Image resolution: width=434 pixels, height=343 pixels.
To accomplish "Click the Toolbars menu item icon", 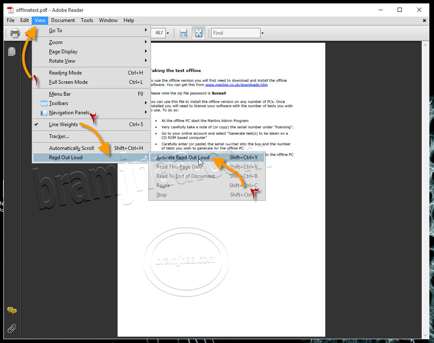I will pos(44,103).
